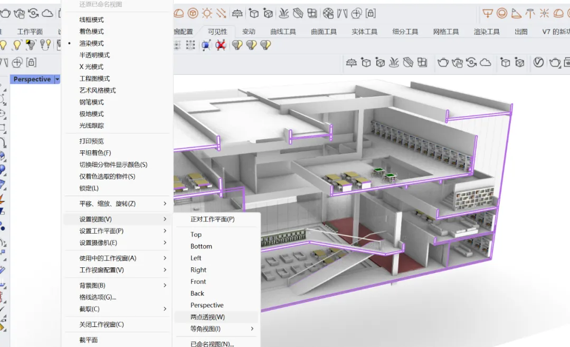This screenshot has width=570, height=347.
Task: Toggle 平坦着色(F) flat shading
Action: (95, 153)
